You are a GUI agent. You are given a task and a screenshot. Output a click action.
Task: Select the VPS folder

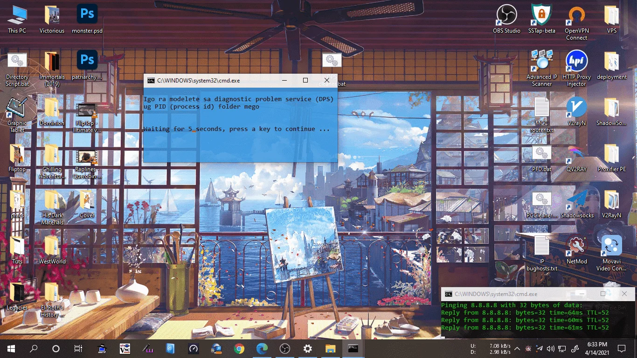pyautogui.click(x=612, y=20)
